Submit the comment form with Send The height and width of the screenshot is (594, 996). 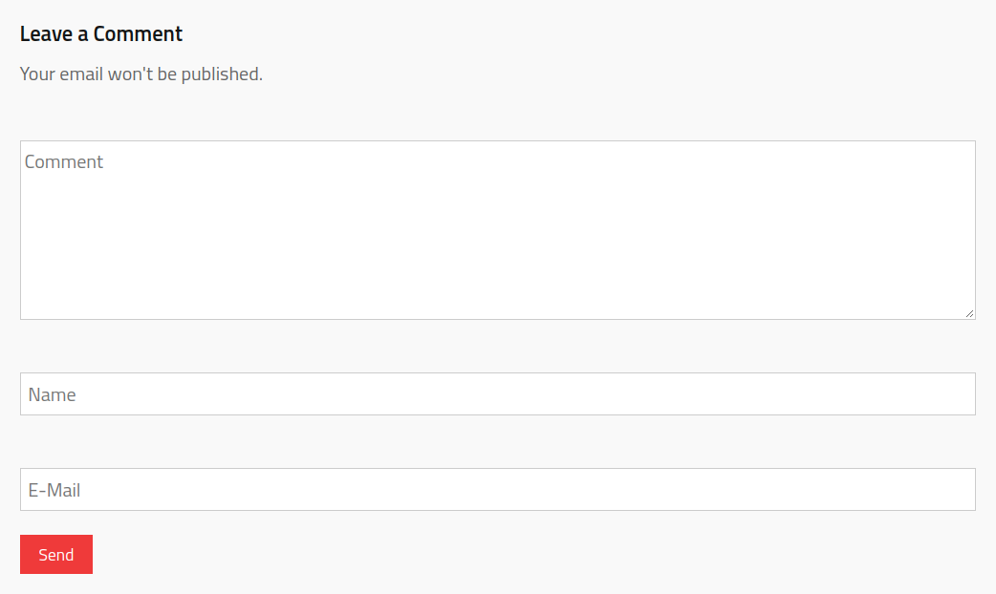[x=56, y=555]
